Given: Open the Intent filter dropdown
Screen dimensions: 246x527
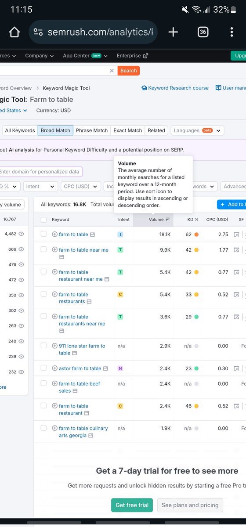Looking at the screenshot, I should pyautogui.click(x=40, y=187).
